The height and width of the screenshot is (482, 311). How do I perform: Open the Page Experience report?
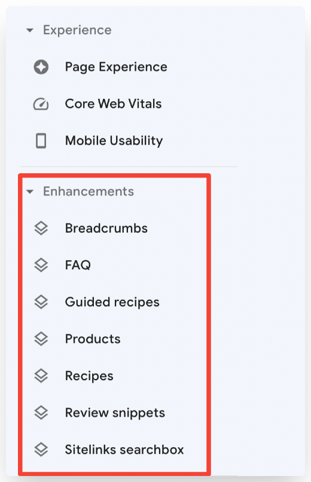click(116, 67)
